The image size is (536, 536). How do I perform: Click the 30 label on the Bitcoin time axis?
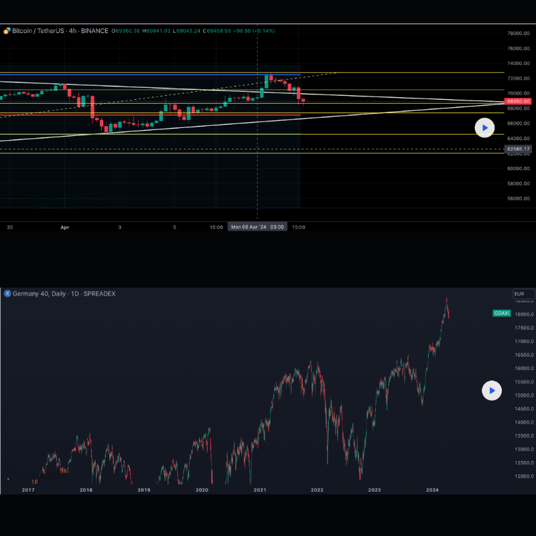pyautogui.click(x=10, y=227)
